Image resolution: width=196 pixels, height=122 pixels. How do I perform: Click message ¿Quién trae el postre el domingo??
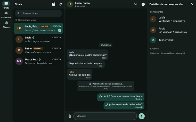pyautogui.click(x=88, y=55)
